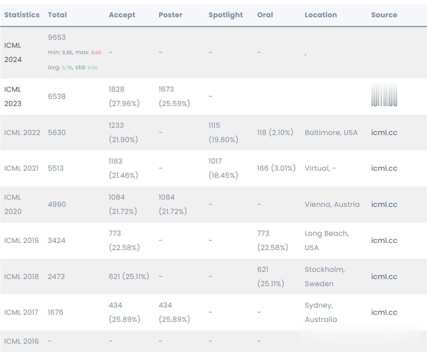427x352 pixels.
Task: Click the Accept column header
Action: [x=122, y=15]
